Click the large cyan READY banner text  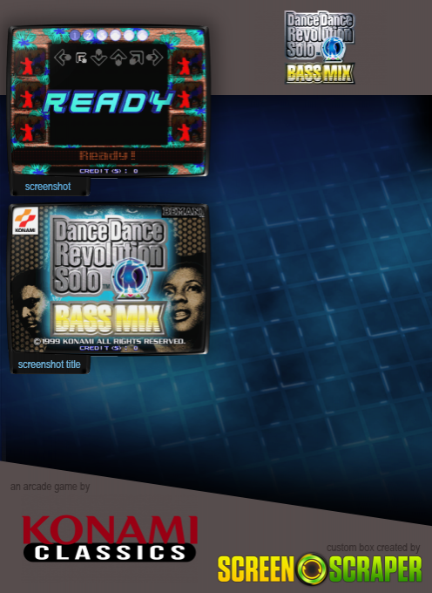[108, 102]
